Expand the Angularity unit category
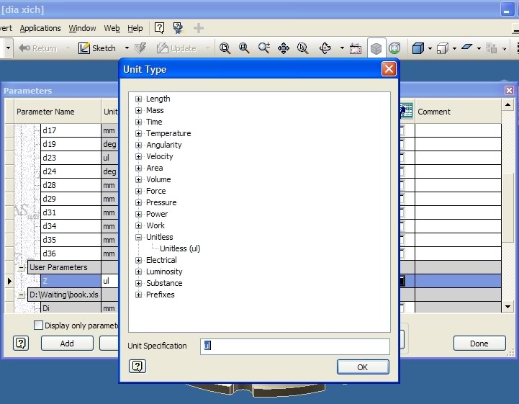The image size is (519, 404). tap(139, 145)
